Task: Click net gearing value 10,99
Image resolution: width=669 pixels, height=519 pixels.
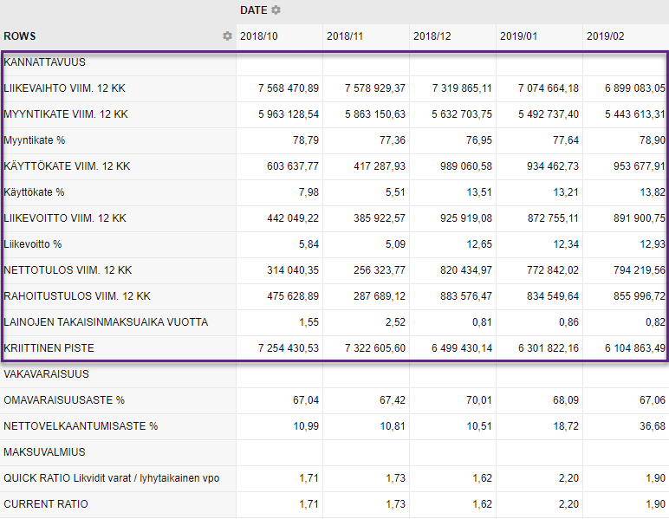Action: (306, 426)
